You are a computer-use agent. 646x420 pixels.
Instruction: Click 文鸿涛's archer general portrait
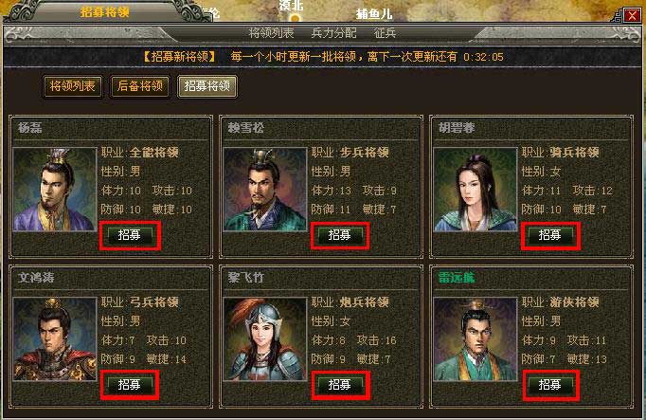(55, 338)
